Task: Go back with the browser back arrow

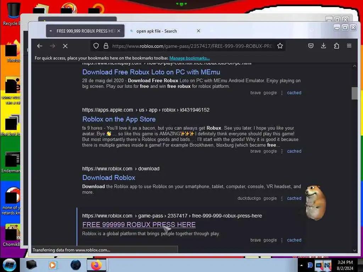Action: pos(40,46)
